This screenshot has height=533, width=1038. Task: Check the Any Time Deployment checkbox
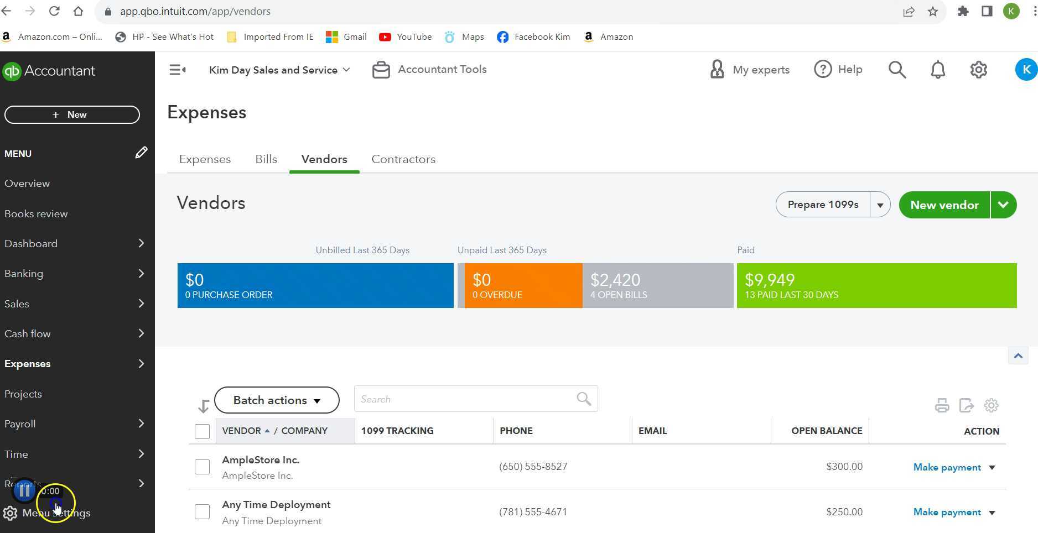coord(202,512)
